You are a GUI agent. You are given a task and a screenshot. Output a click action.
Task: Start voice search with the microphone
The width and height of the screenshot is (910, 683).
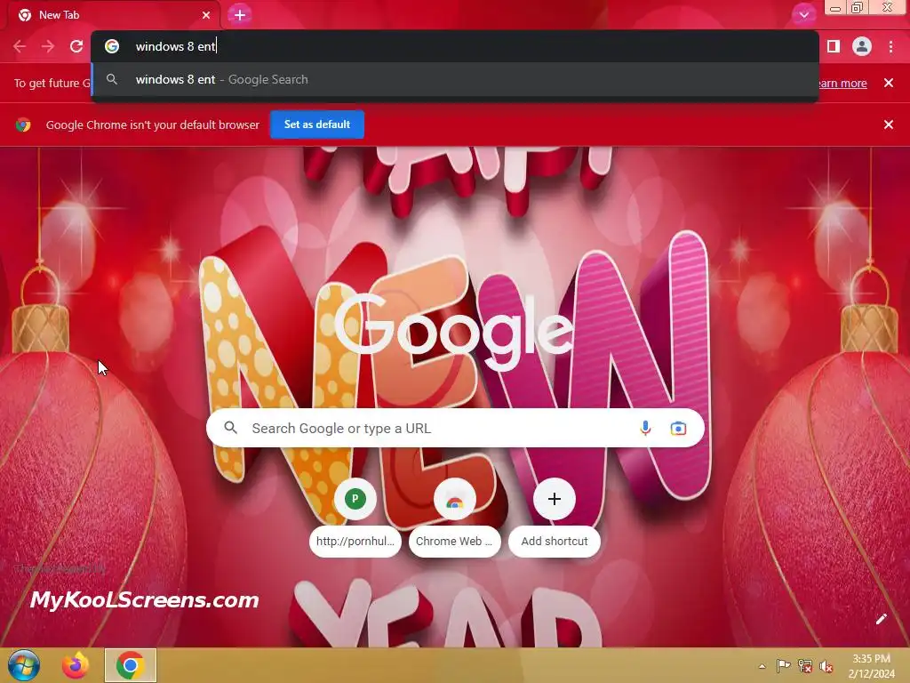tap(645, 428)
